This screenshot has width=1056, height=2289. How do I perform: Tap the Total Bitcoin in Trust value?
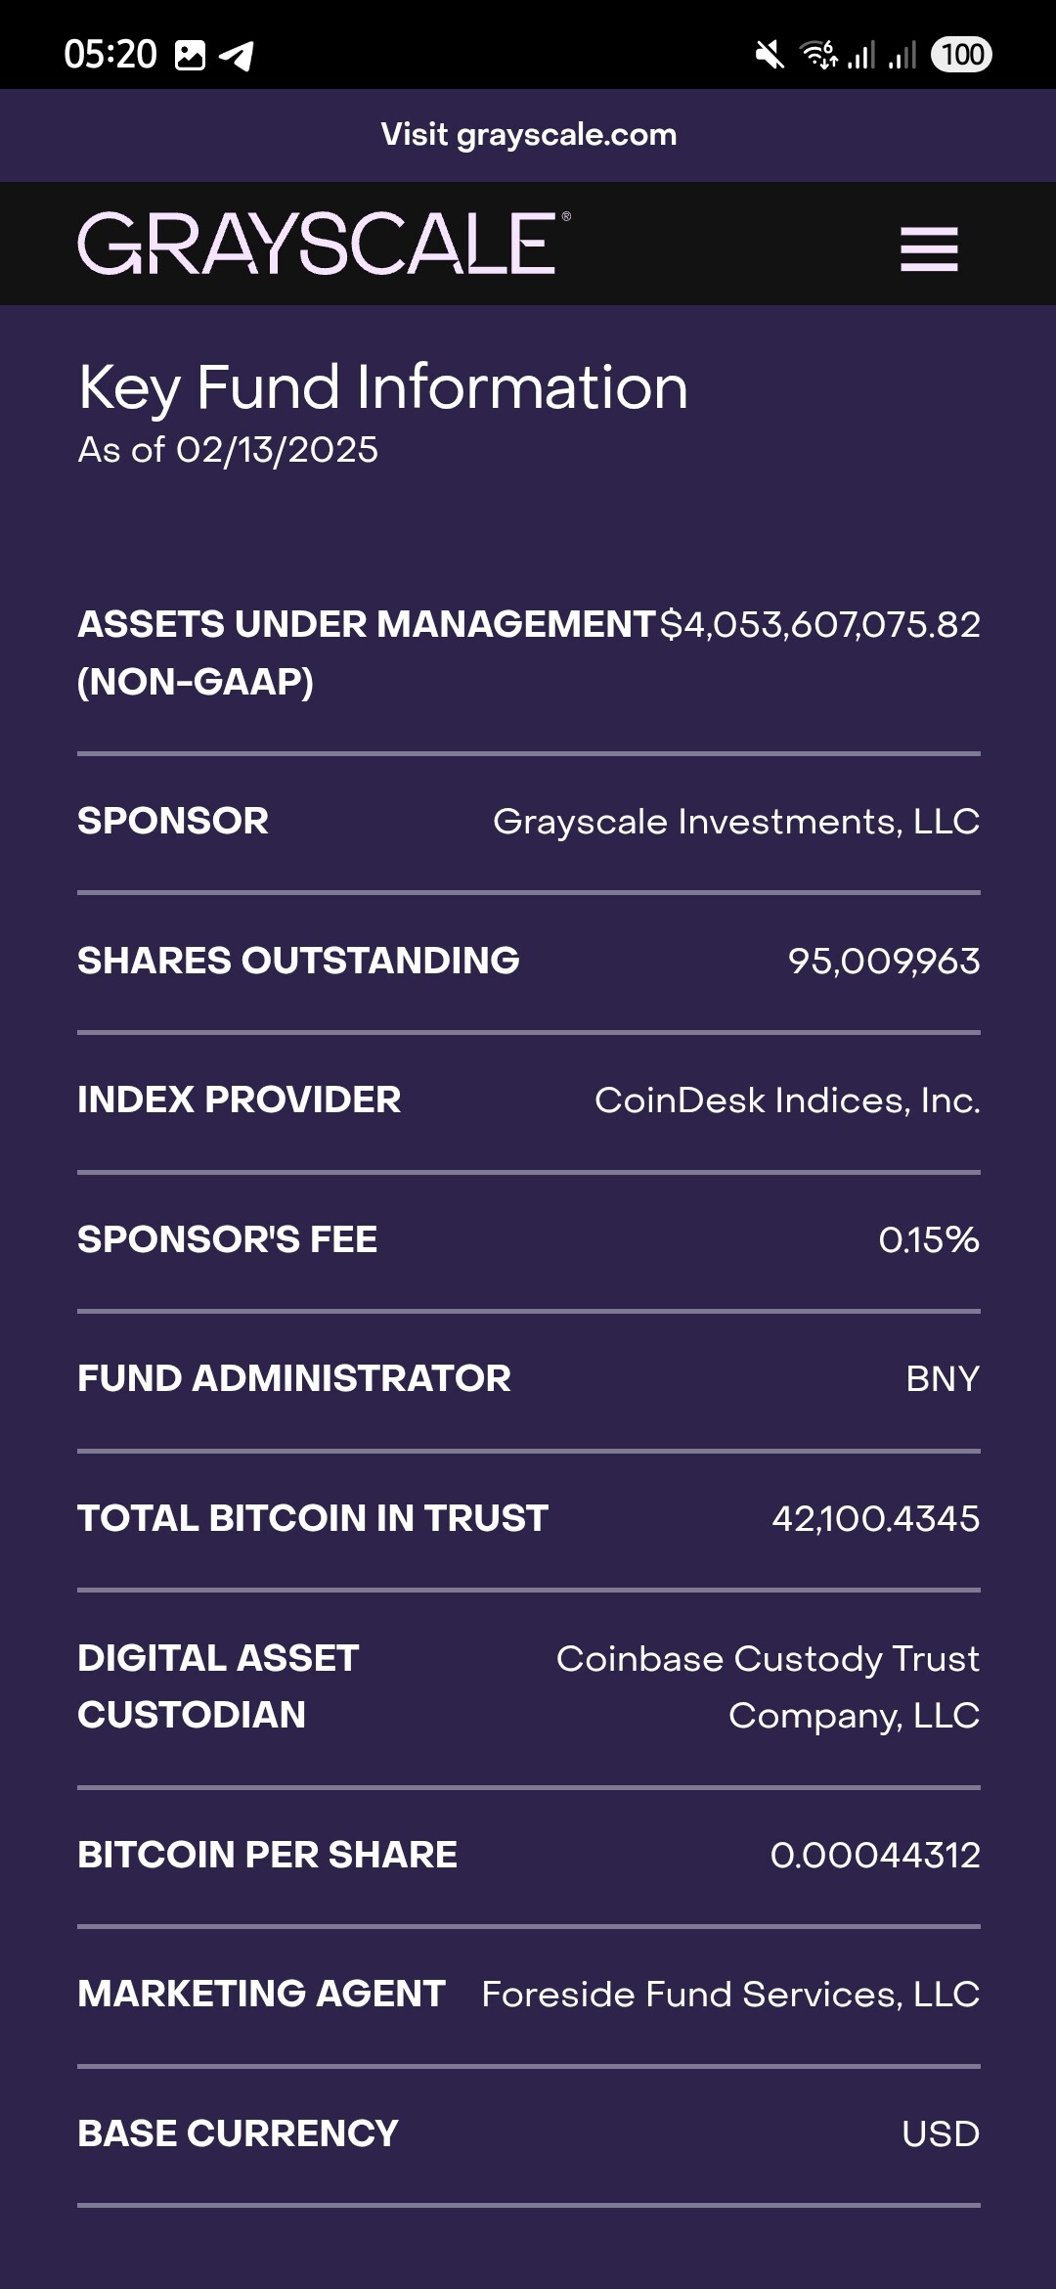click(x=875, y=1519)
